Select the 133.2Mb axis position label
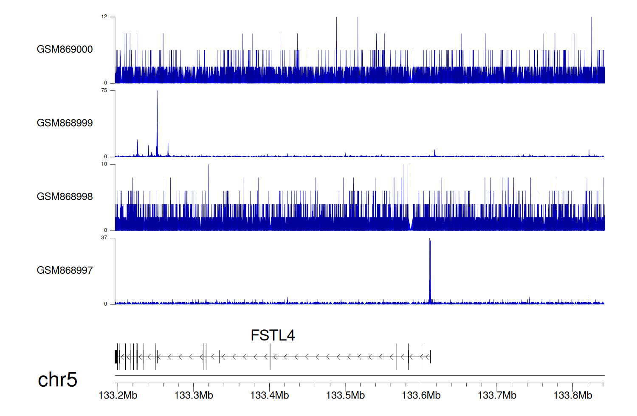Screen dimensions: 637x416 tap(118, 395)
